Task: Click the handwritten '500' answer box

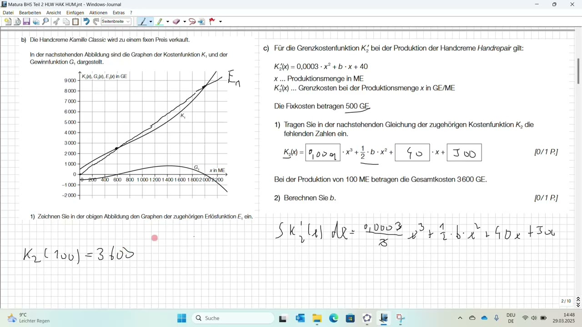Action: [x=464, y=153]
